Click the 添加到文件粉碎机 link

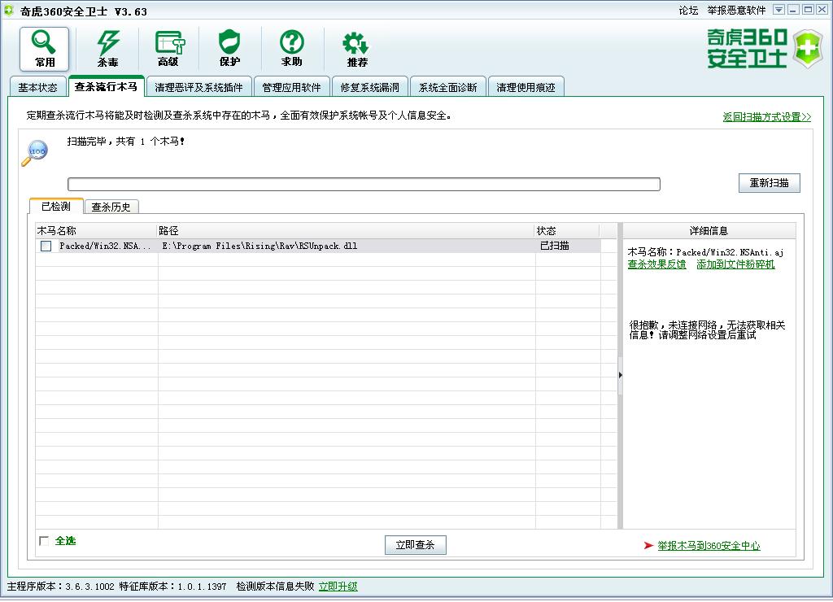tap(735, 264)
